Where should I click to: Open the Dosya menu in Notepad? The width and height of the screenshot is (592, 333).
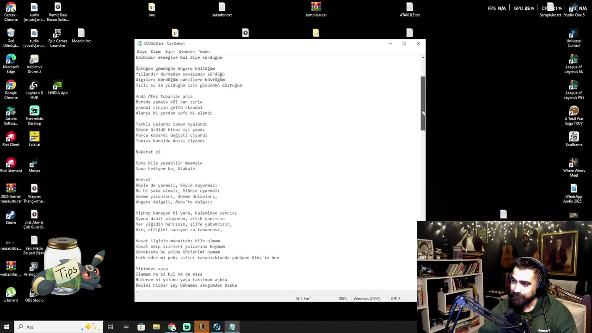click(142, 51)
